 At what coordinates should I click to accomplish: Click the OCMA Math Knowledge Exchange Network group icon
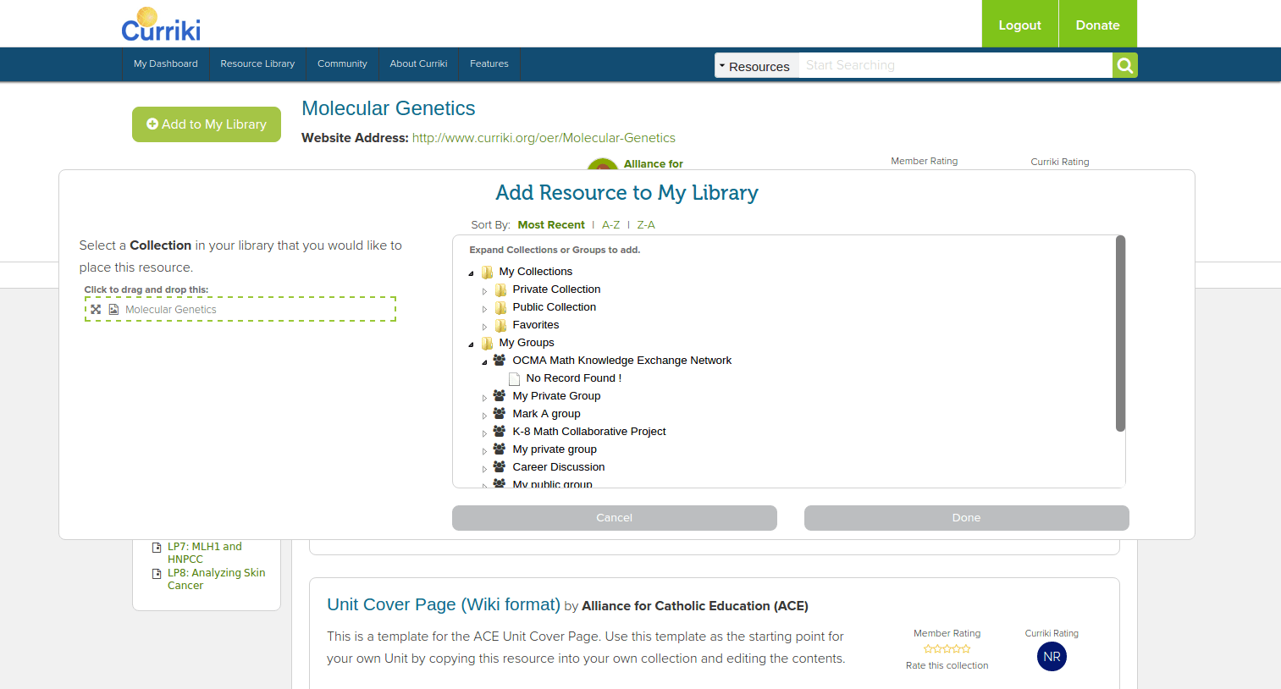[x=500, y=360]
